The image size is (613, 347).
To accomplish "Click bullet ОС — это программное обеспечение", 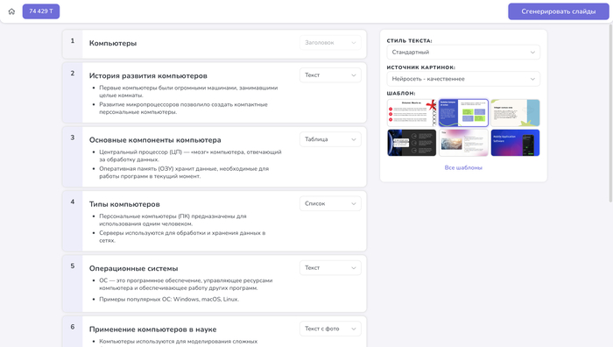I will click(186, 284).
